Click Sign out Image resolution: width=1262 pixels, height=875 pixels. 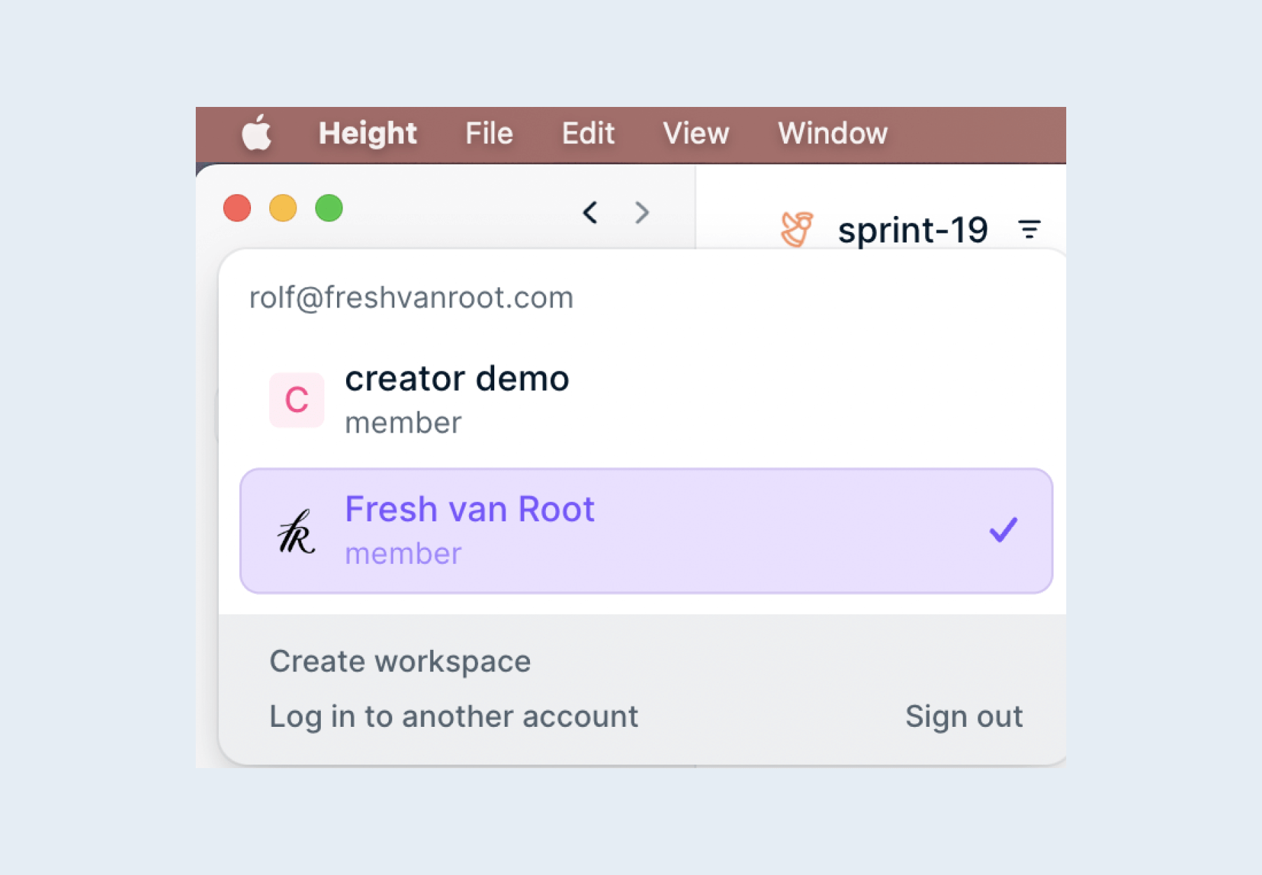click(x=964, y=716)
